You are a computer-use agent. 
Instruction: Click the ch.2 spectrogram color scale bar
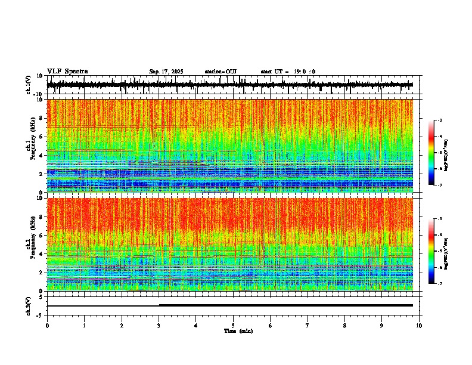point(431,251)
